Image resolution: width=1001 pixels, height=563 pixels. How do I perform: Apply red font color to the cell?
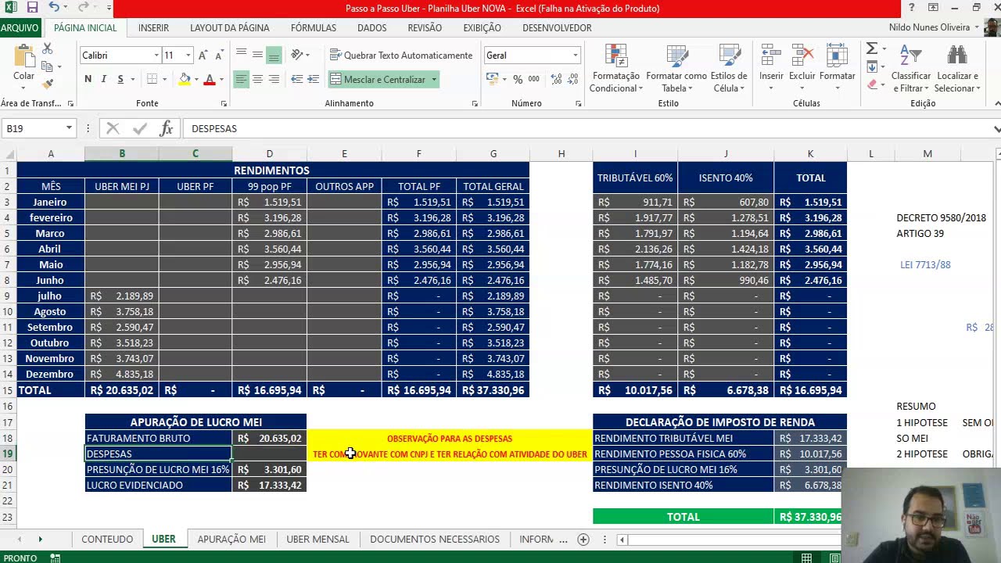(x=209, y=79)
